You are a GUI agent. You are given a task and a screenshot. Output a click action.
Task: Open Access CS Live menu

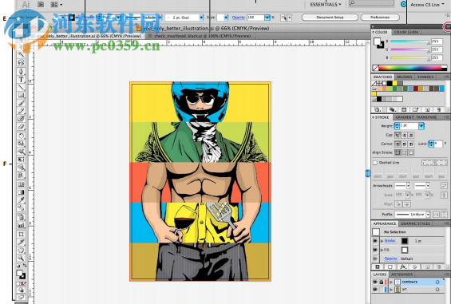click(427, 5)
